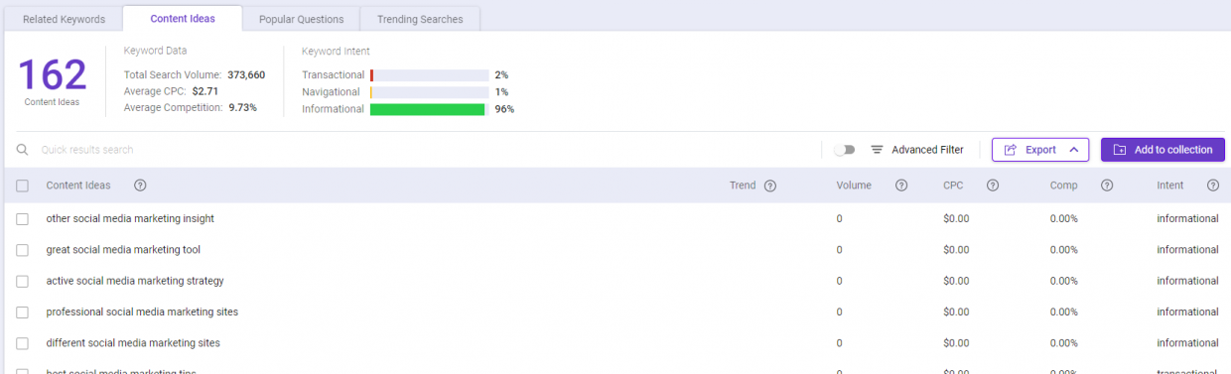1231x374 pixels.
Task: Open the Trending Searches tab
Action: coord(420,19)
